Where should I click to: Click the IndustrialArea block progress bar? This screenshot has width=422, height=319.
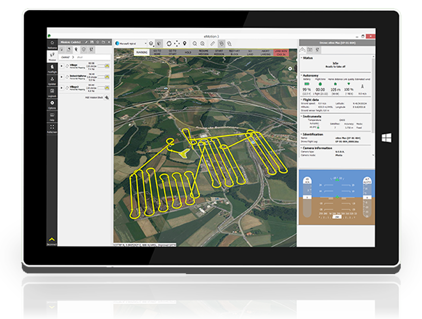coord(101,77)
